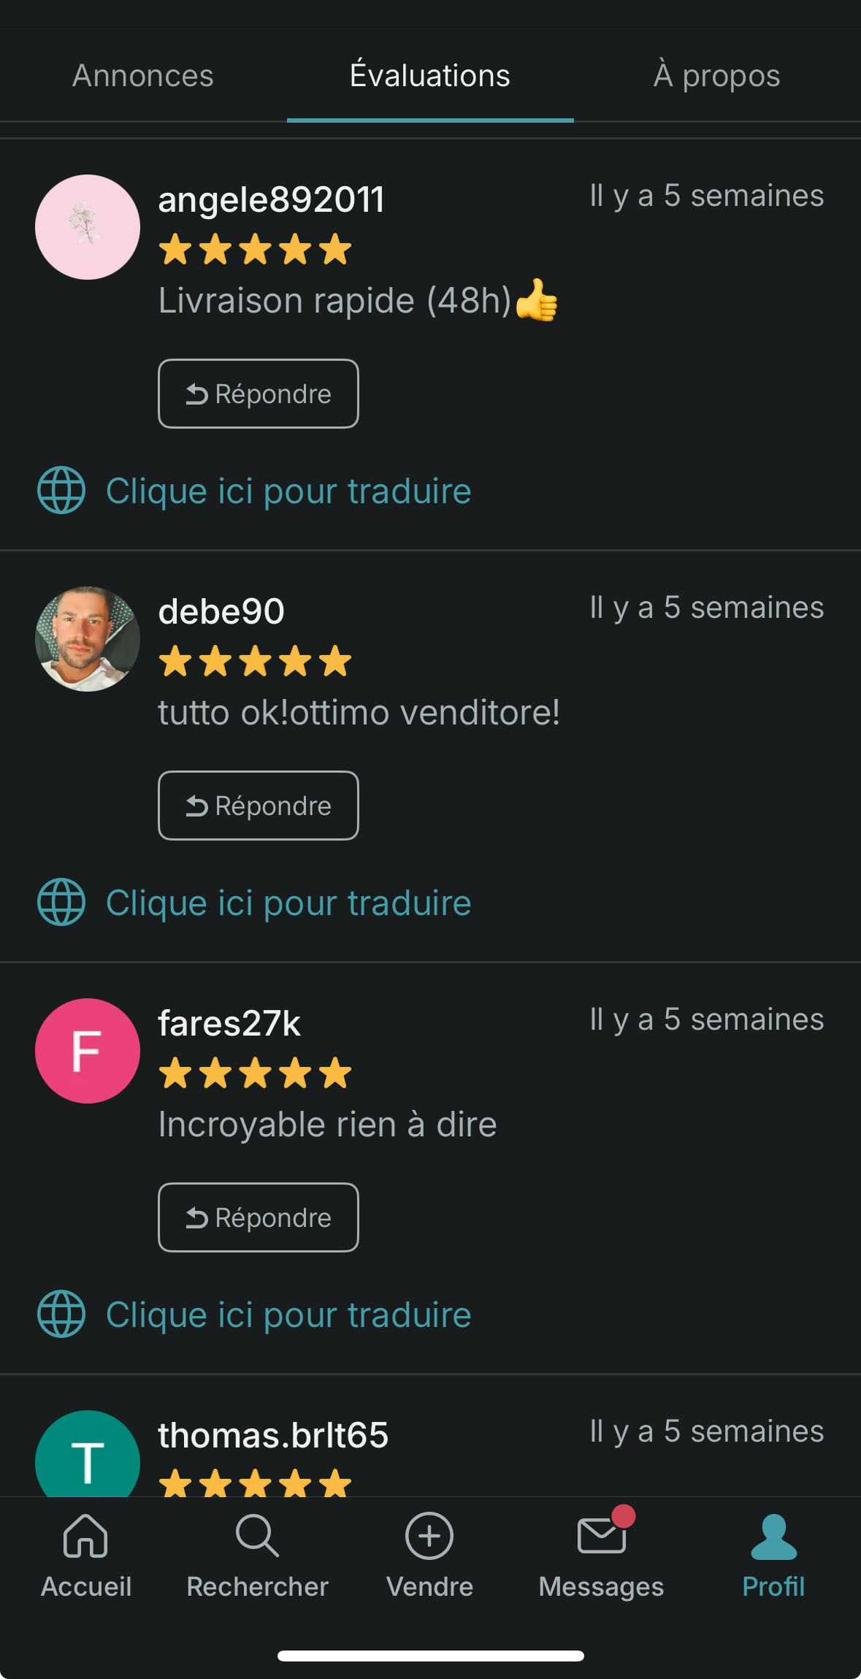Translate the "tutto ok!ottimo venditore!" review

[x=288, y=903]
